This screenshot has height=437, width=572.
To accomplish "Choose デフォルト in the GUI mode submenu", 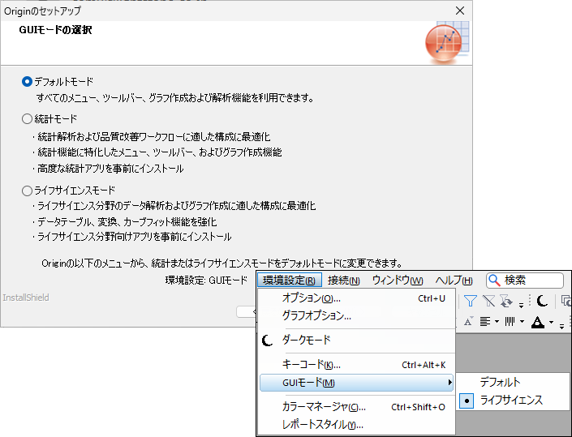I will (512, 382).
